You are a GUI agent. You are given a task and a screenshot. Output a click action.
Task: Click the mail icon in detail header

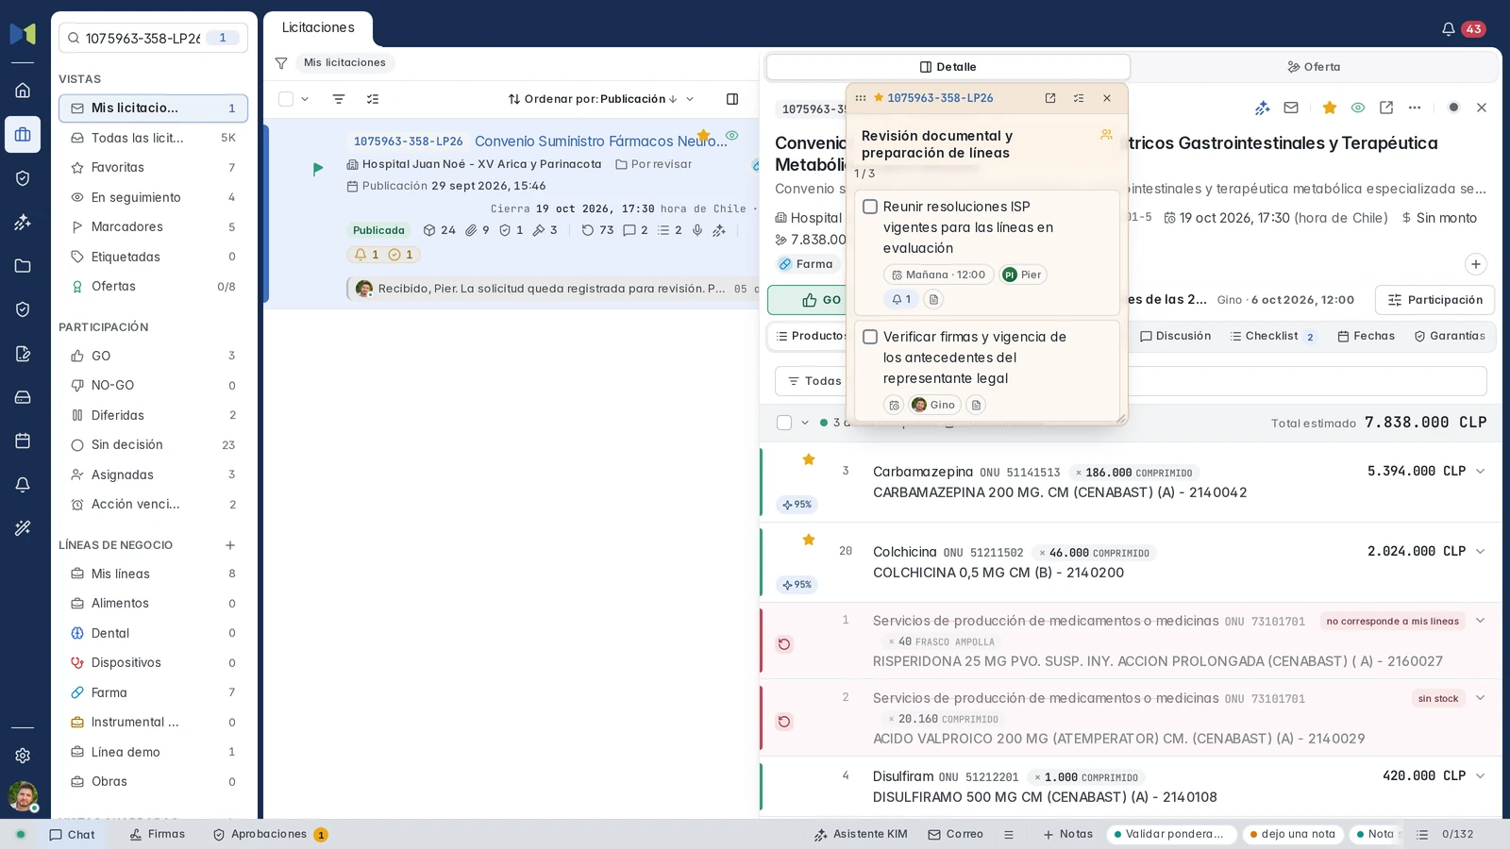(1291, 108)
